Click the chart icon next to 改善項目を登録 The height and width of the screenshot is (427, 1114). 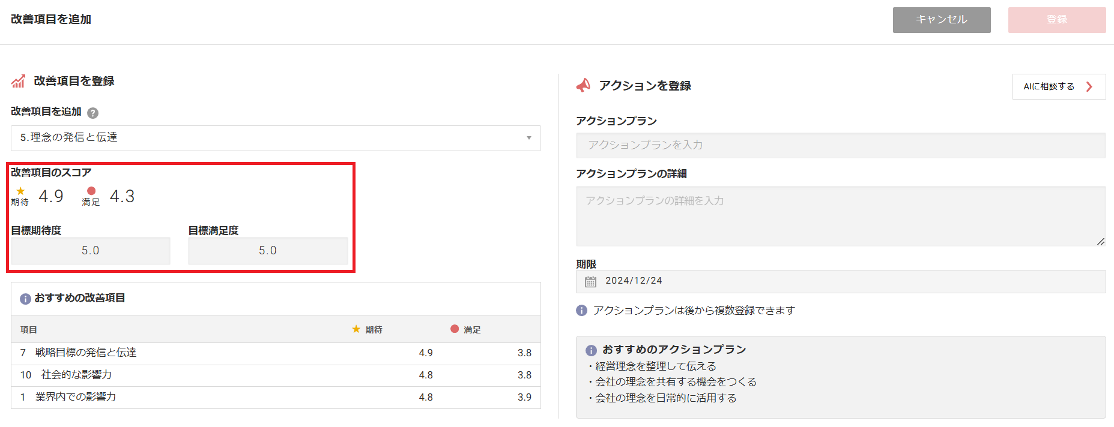click(18, 81)
